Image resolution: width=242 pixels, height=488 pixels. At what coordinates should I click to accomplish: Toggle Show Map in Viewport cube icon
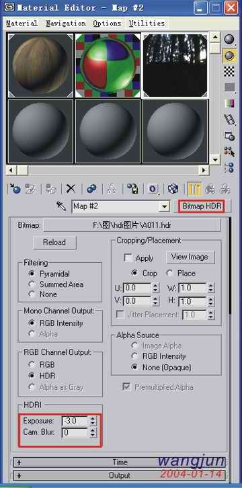173,189
